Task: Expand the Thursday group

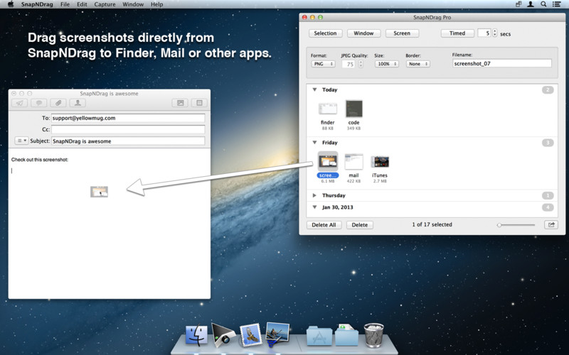Action: point(314,195)
